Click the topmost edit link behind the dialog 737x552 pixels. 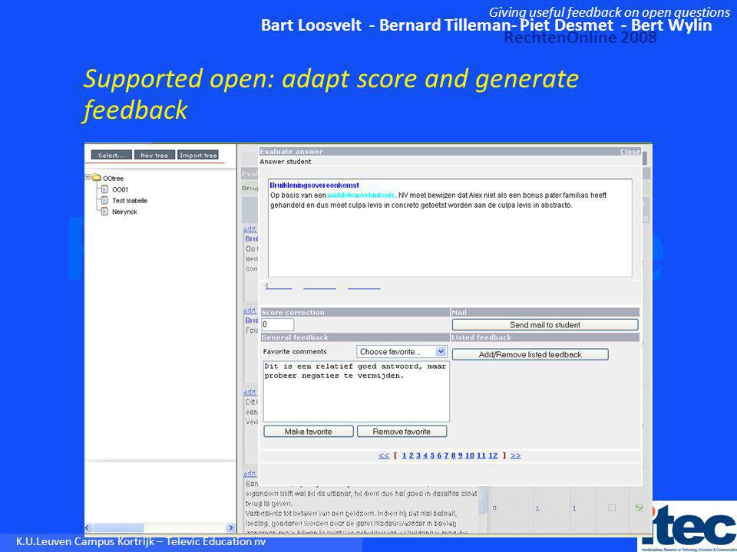tap(250, 228)
